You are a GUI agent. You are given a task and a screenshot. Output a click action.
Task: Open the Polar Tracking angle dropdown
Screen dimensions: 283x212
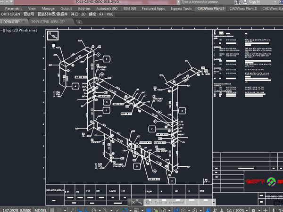point(100,211)
